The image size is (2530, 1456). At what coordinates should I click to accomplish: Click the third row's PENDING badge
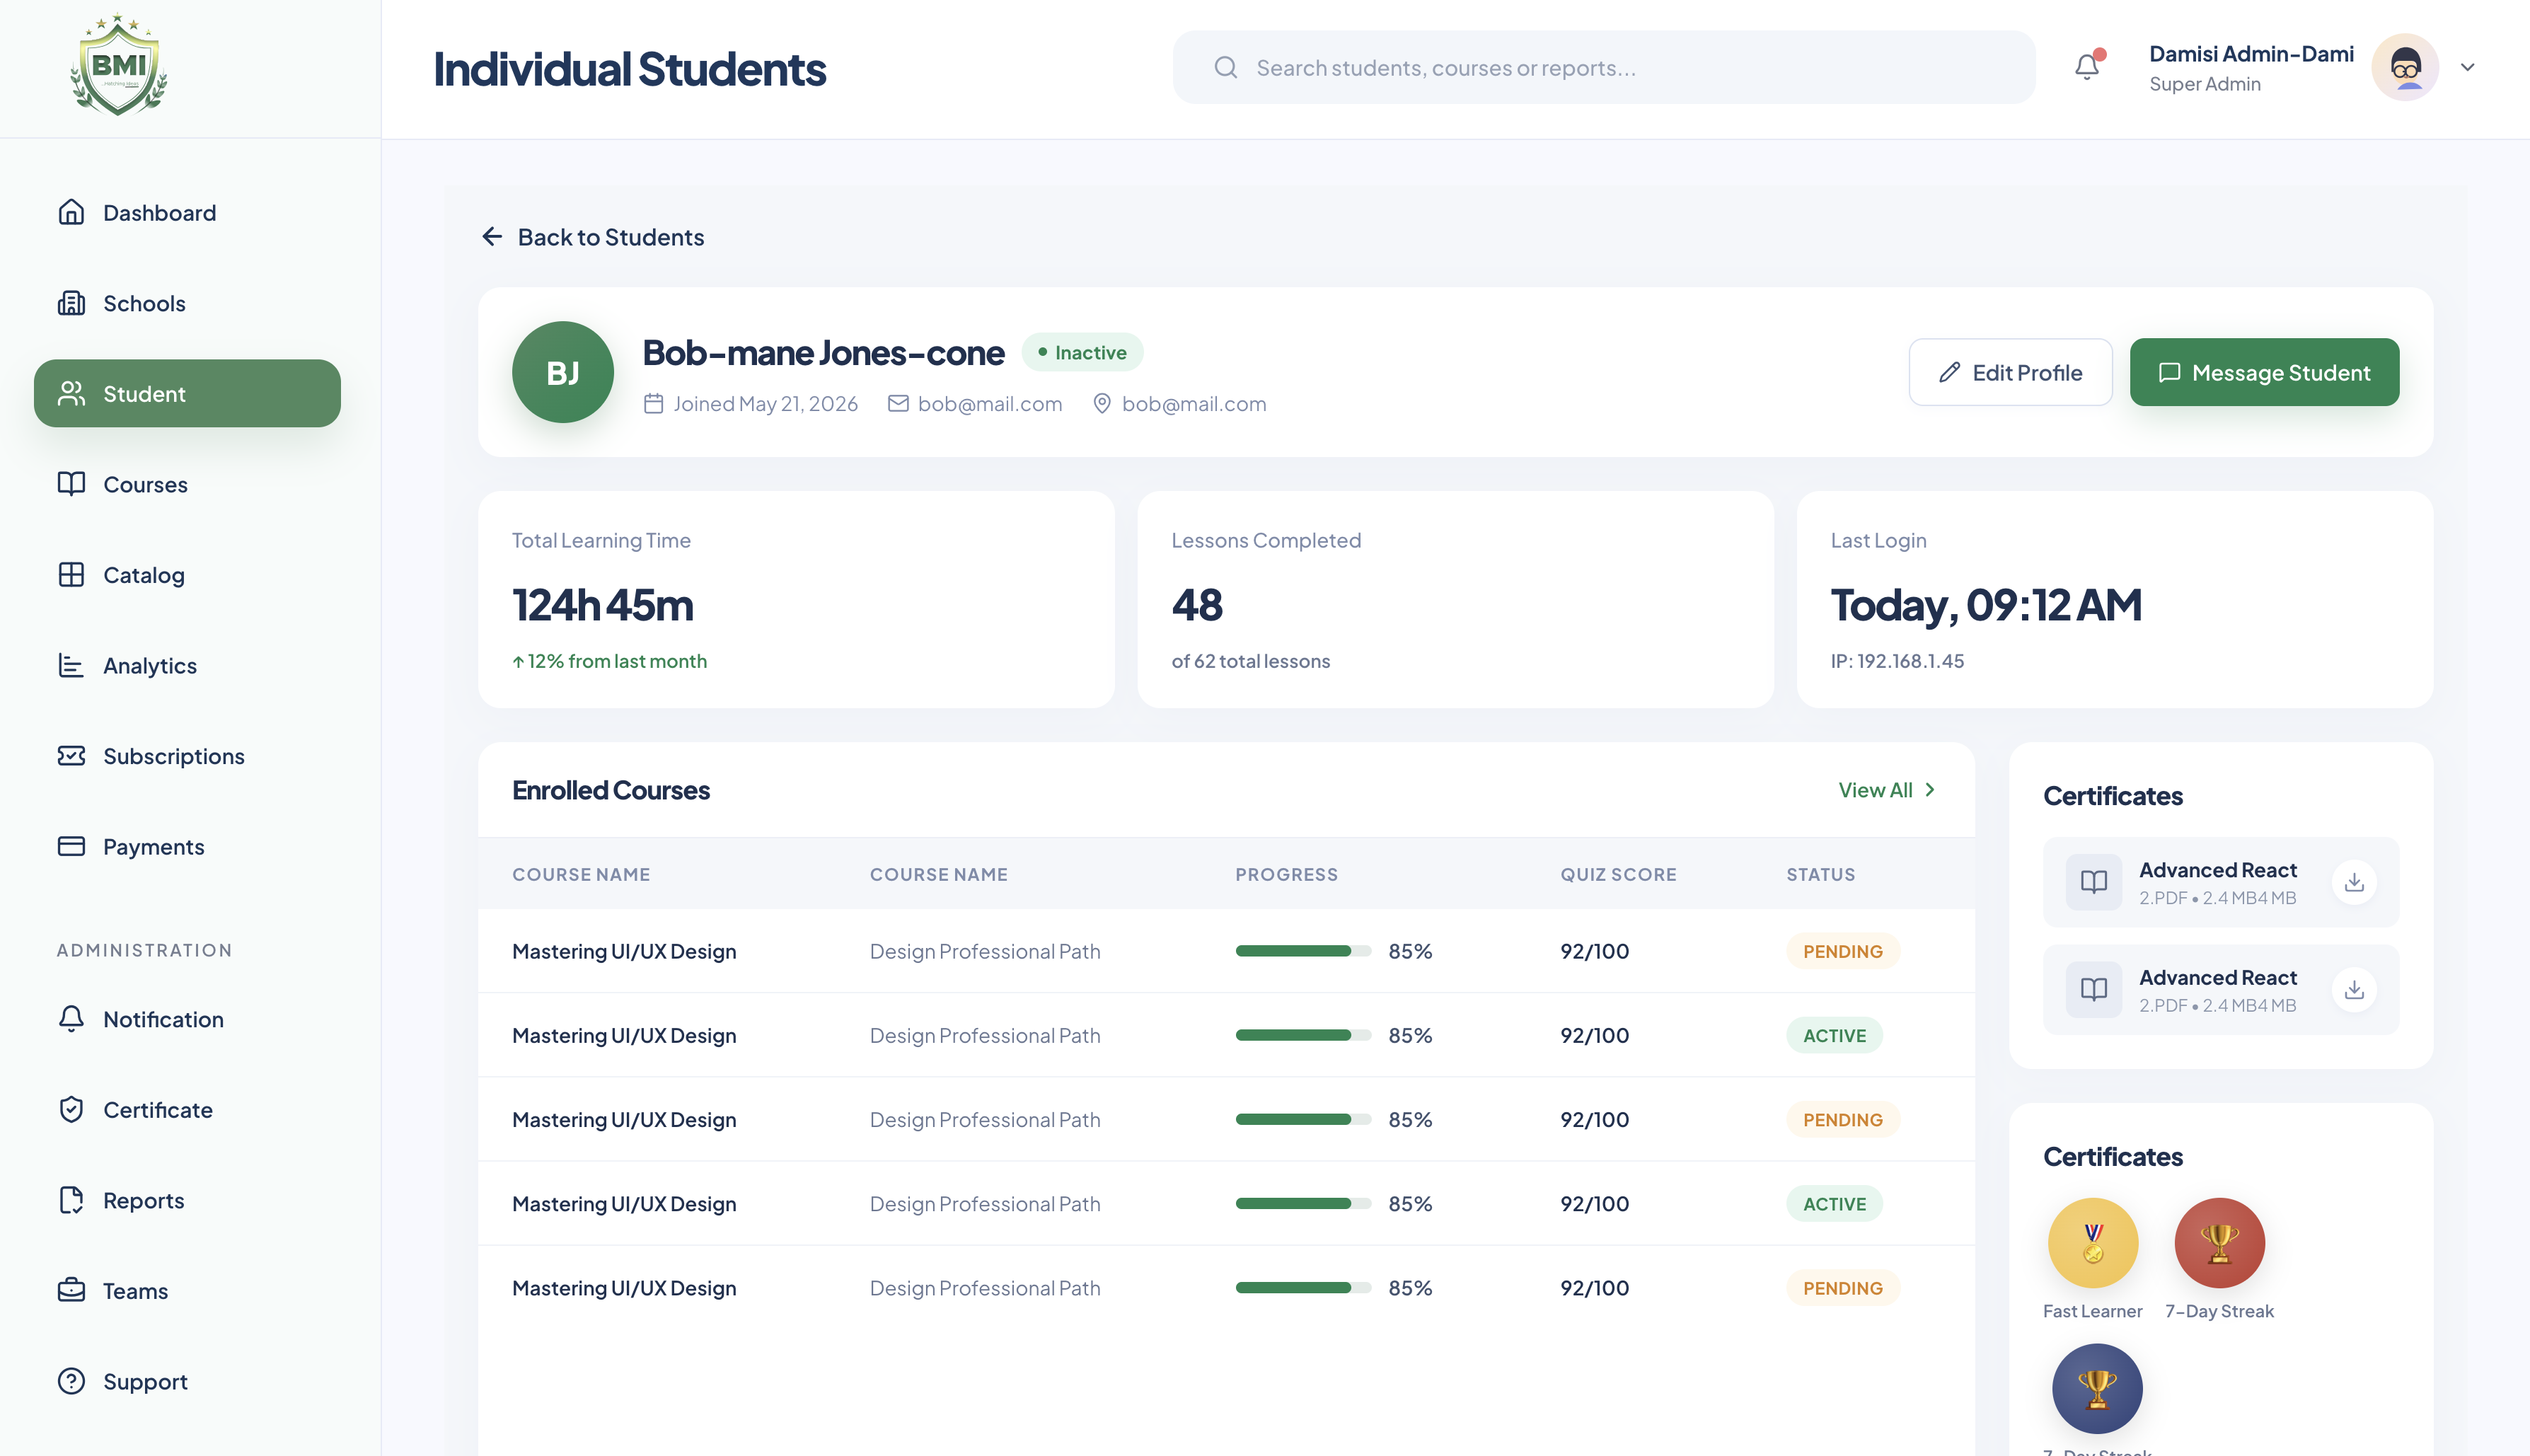click(x=1843, y=1119)
